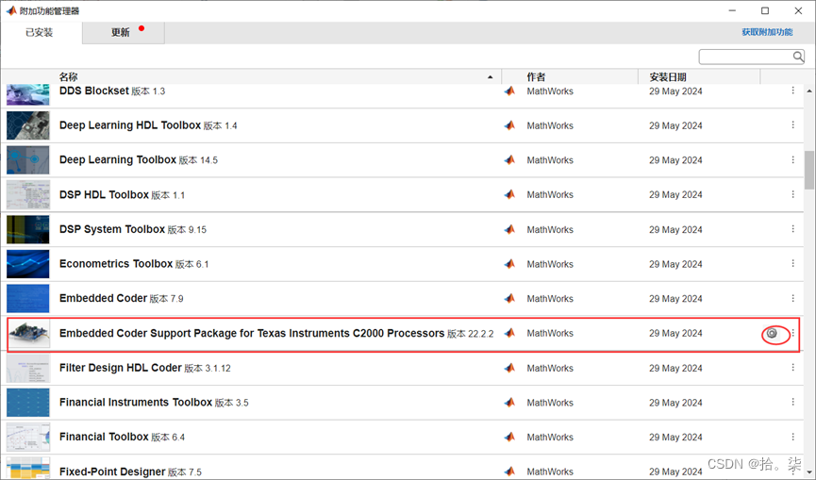Open setup gear for C2000 Support Package
The height and width of the screenshot is (480, 816).
[x=772, y=333]
